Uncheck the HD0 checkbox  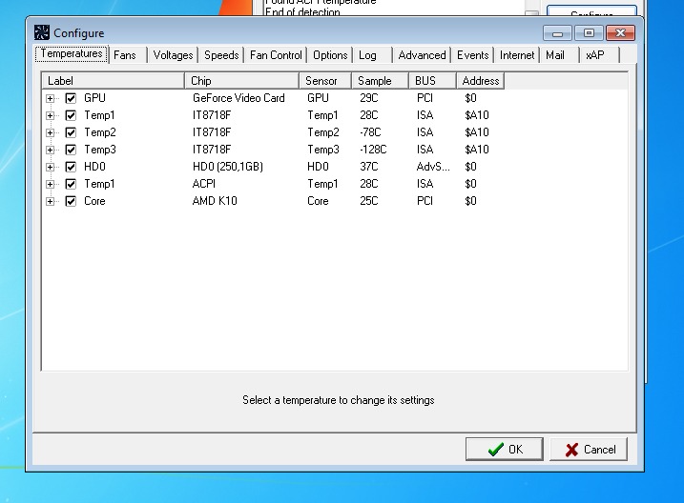[x=71, y=167]
